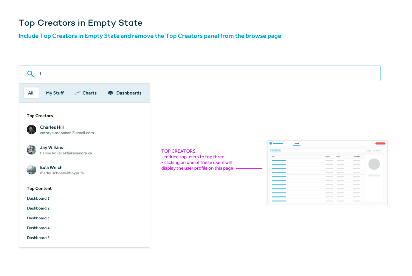
Task: Click the red button in preview header
Action: pyautogui.click(x=380, y=143)
